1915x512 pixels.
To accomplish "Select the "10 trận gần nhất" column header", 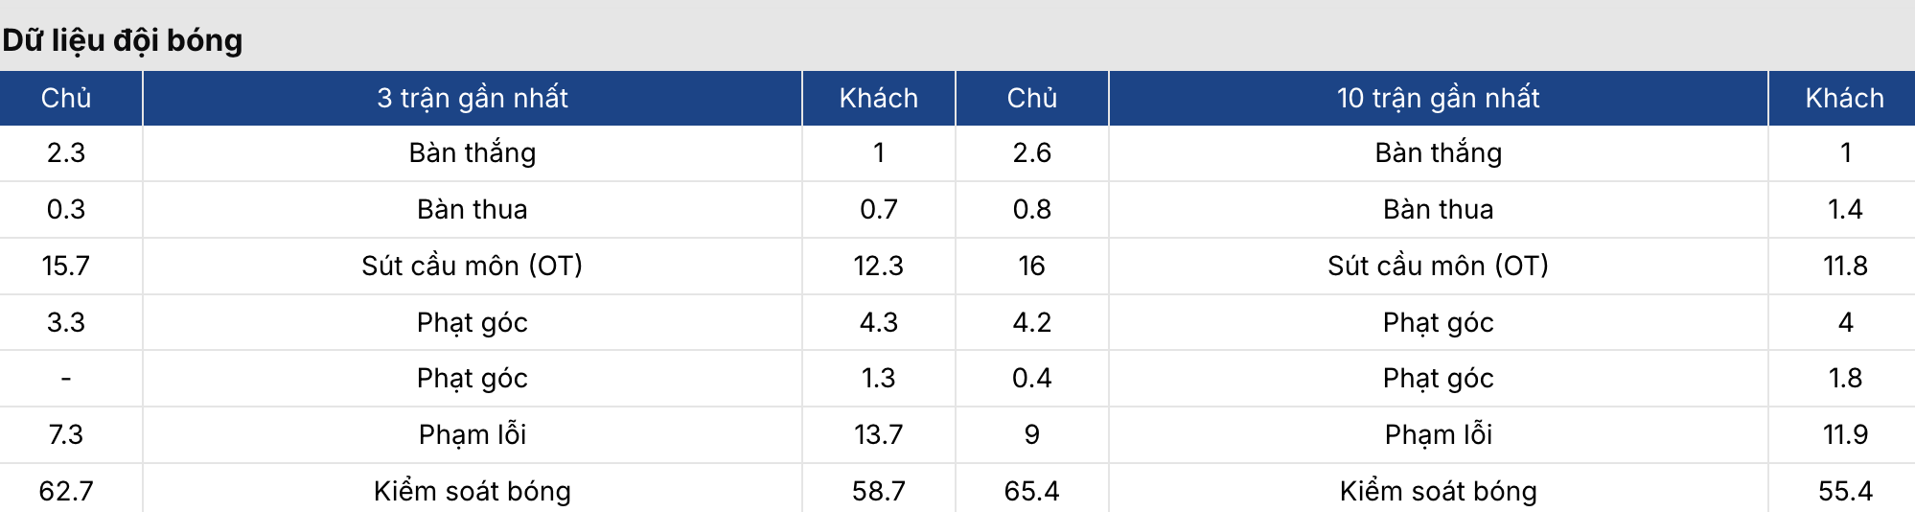I will (1438, 98).
